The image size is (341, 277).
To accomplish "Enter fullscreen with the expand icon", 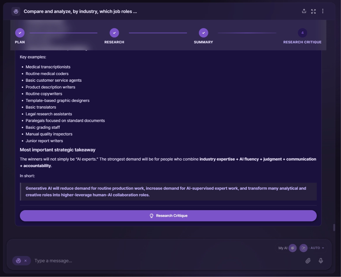I will pyautogui.click(x=313, y=11).
